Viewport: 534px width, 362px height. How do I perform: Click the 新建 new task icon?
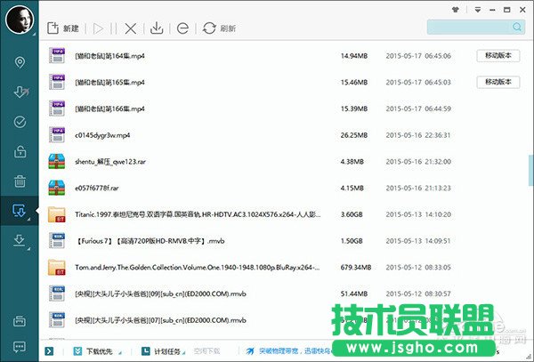(x=53, y=28)
